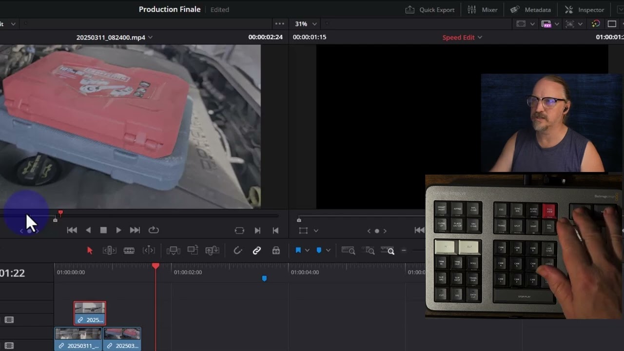Select the upper track clip labeled 2025...

(x=90, y=313)
